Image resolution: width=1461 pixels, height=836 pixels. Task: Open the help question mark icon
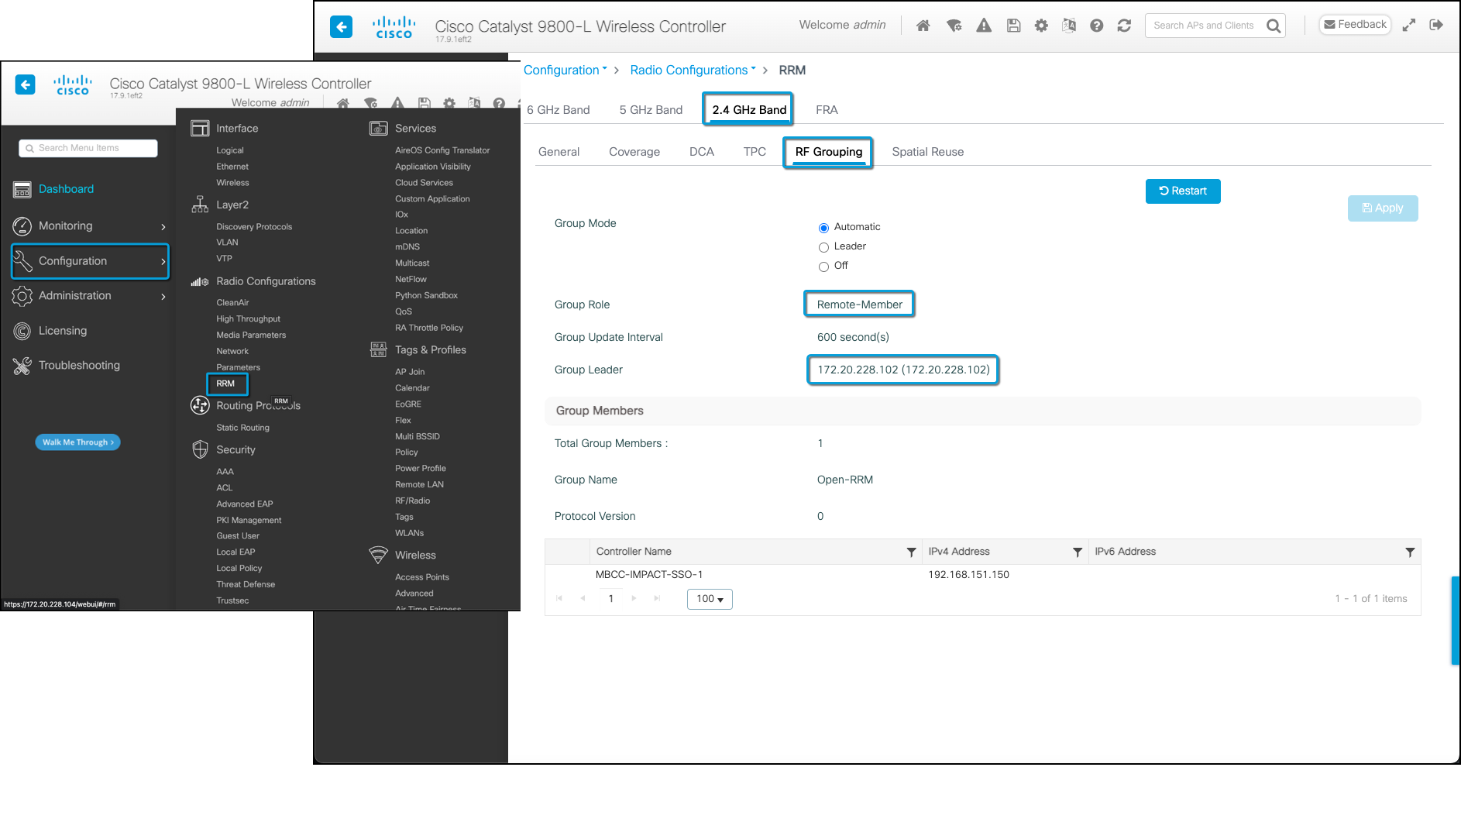1096,25
